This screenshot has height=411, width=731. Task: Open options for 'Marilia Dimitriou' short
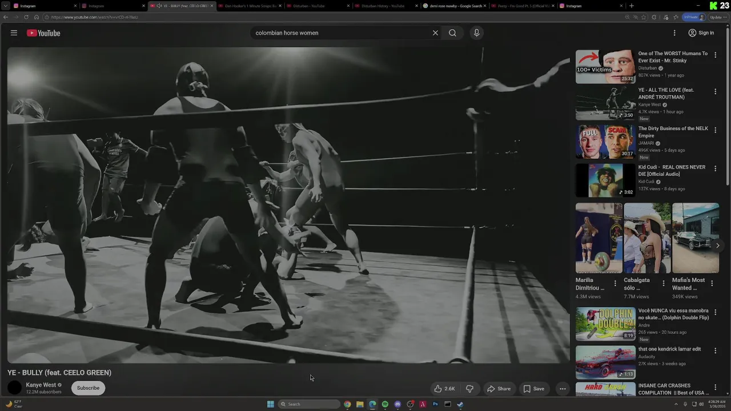(615, 283)
